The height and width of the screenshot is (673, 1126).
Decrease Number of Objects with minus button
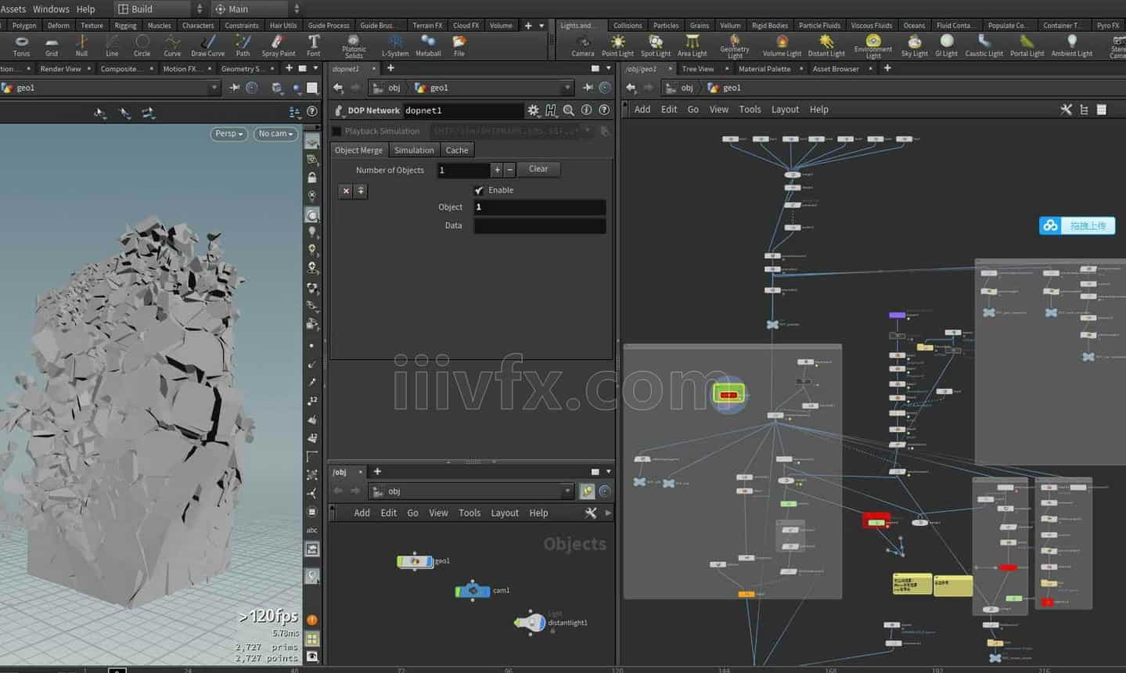pos(510,169)
